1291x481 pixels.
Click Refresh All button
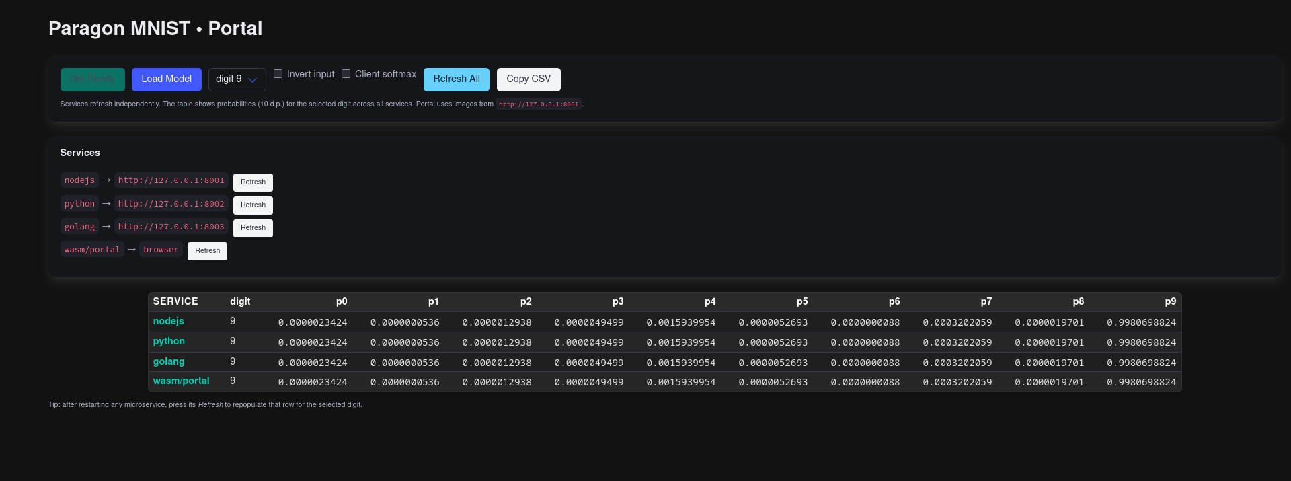pos(457,79)
